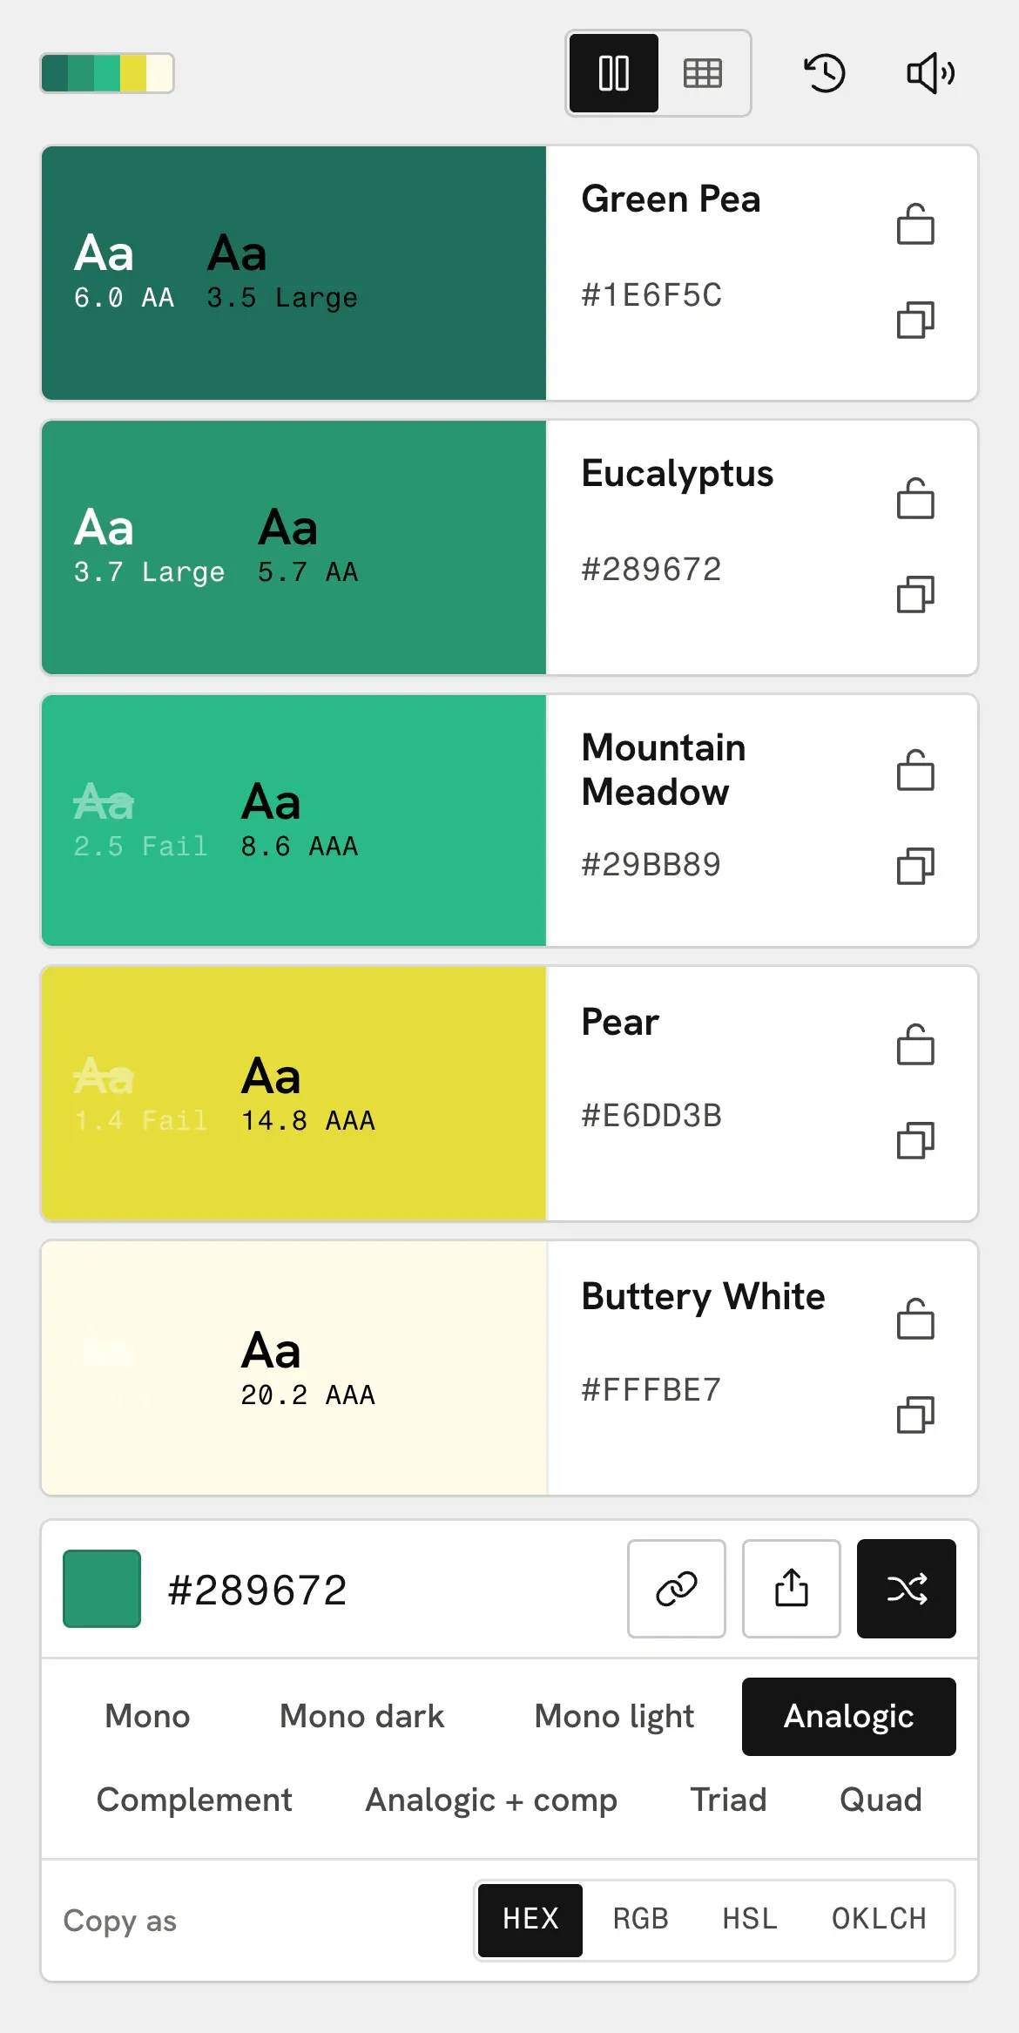Click the hex code #FFFBE7
The image size is (1019, 2033).
pyautogui.click(x=651, y=1391)
